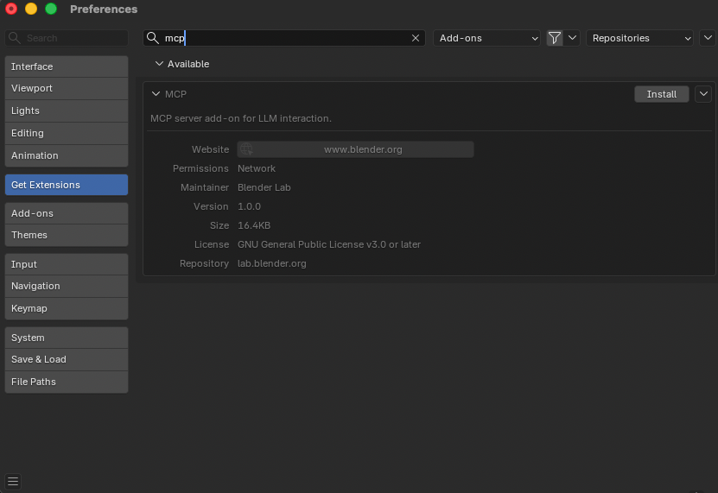
Task: Open the Interface preferences section
Action: 67,66
